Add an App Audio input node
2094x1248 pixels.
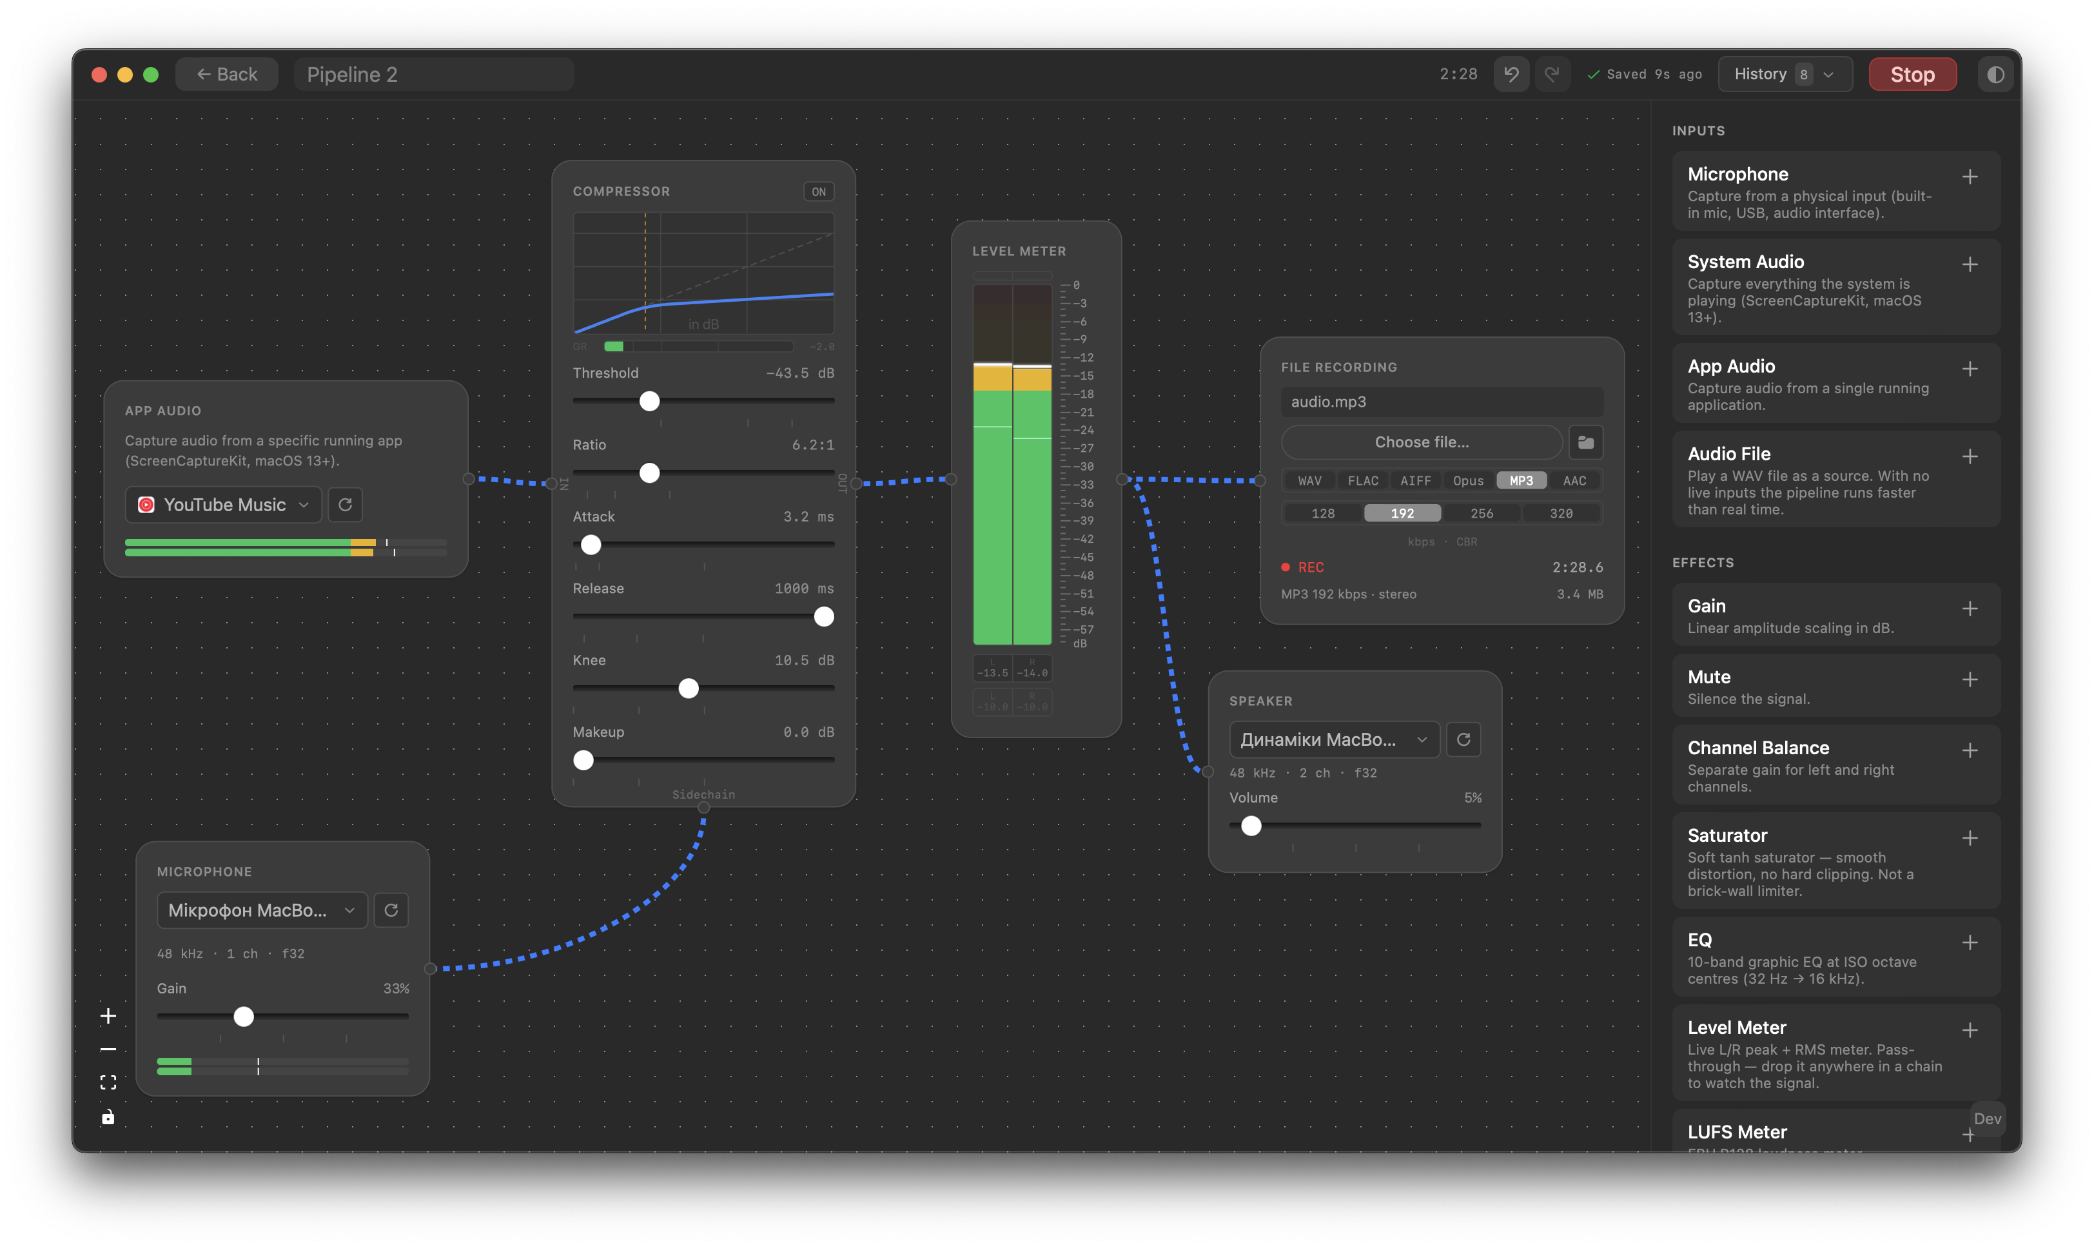(1970, 368)
